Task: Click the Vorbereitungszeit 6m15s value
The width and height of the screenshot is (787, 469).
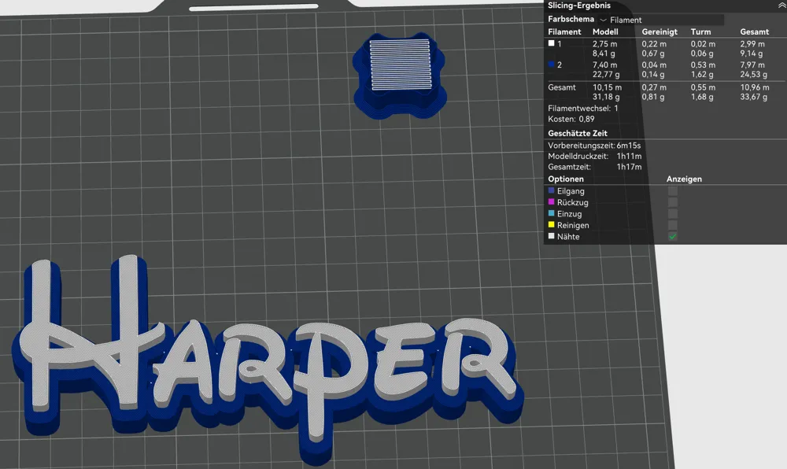Action: click(628, 146)
